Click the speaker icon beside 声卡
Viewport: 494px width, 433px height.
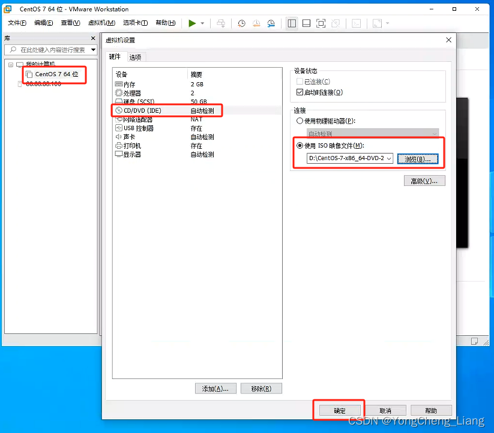pyautogui.click(x=119, y=137)
